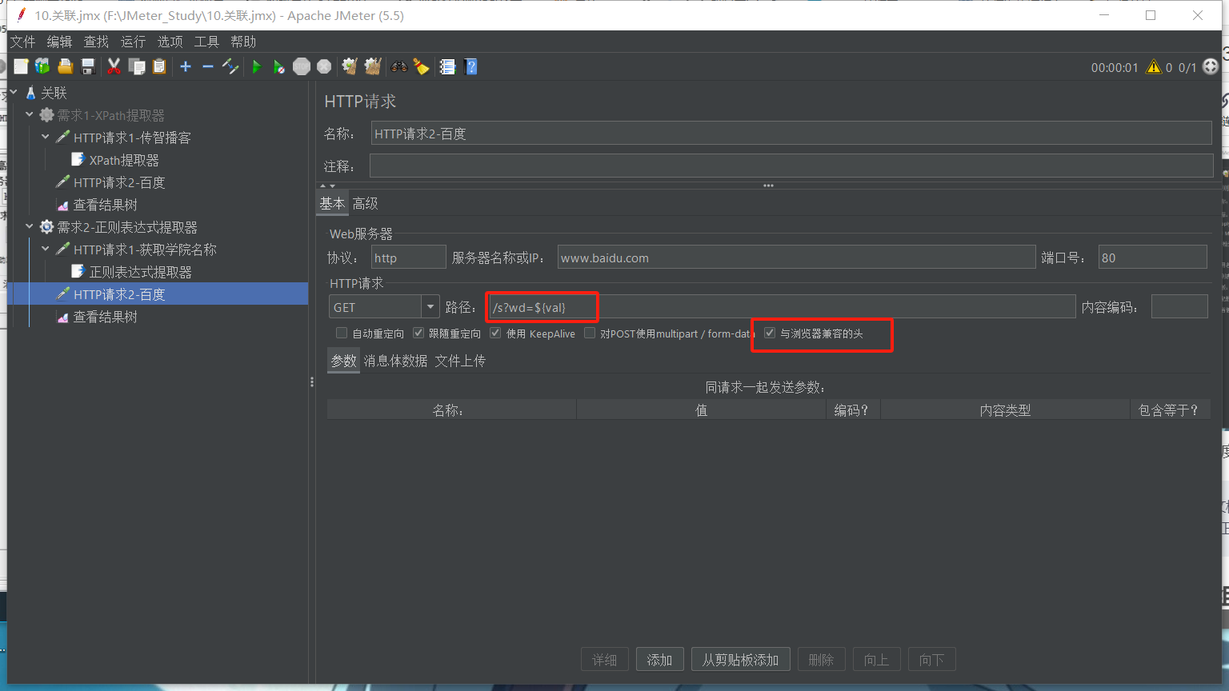This screenshot has height=691, width=1229.
Task: Uncheck 使用 KeepAlive checkbox
Action: [x=495, y=333]
